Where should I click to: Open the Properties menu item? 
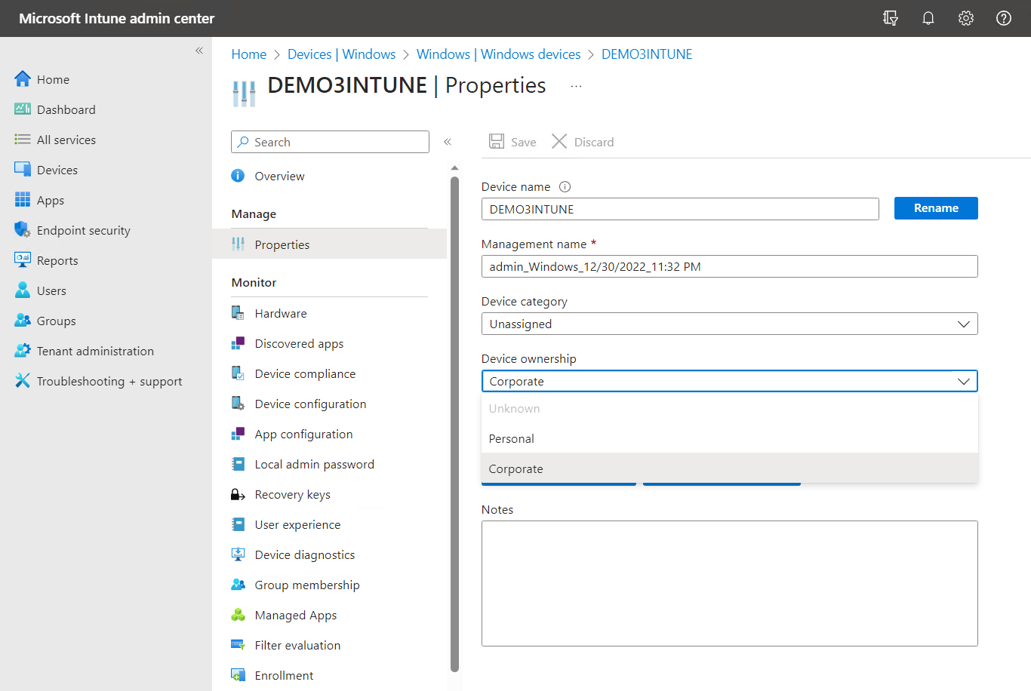point(329,244)
